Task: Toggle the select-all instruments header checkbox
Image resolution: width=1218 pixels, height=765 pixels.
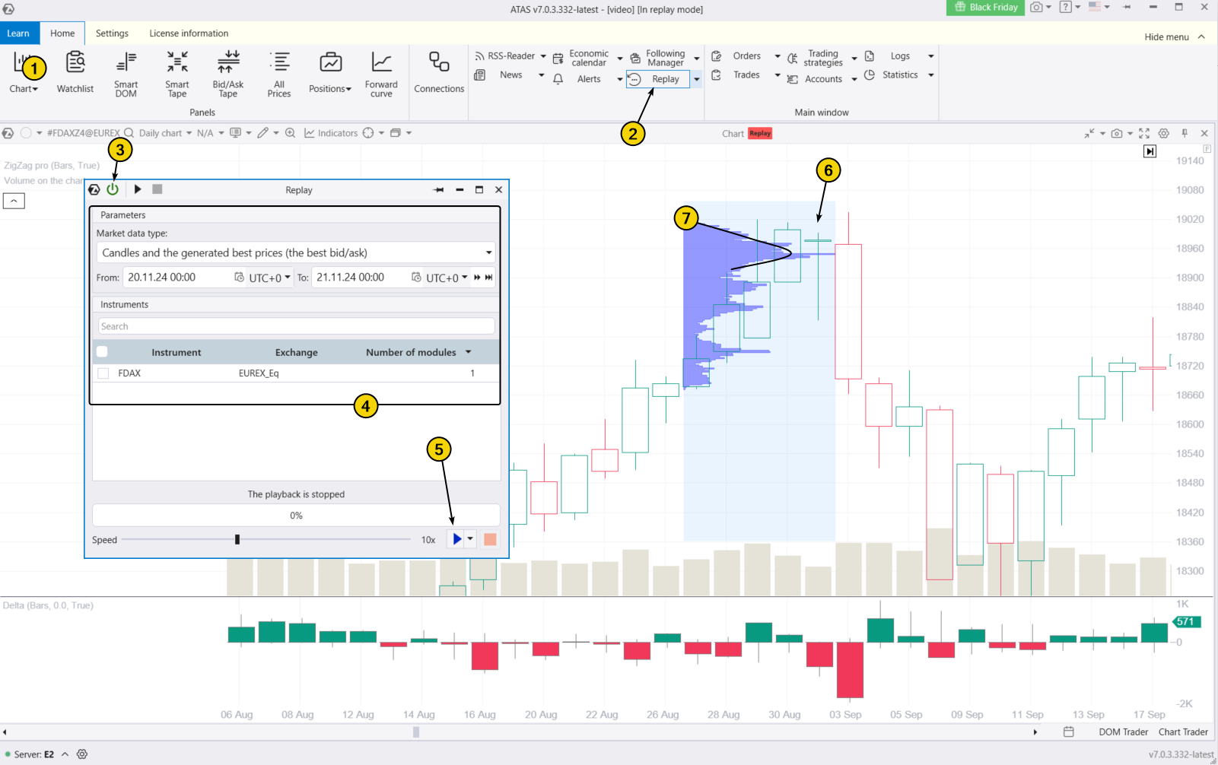Action: (x=102, y=352)
